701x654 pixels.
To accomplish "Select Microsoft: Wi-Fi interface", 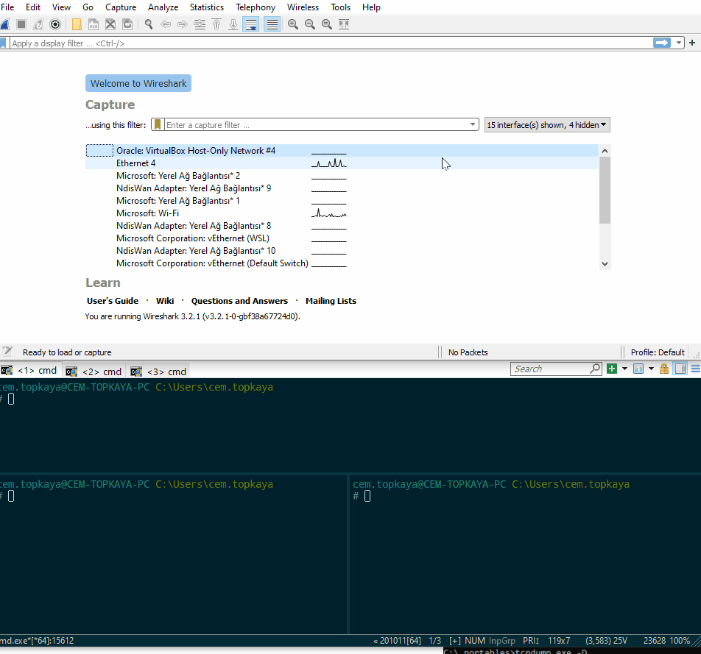I will 342,213.
